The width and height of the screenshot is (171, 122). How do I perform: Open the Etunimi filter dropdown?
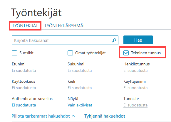click(24, 70)
